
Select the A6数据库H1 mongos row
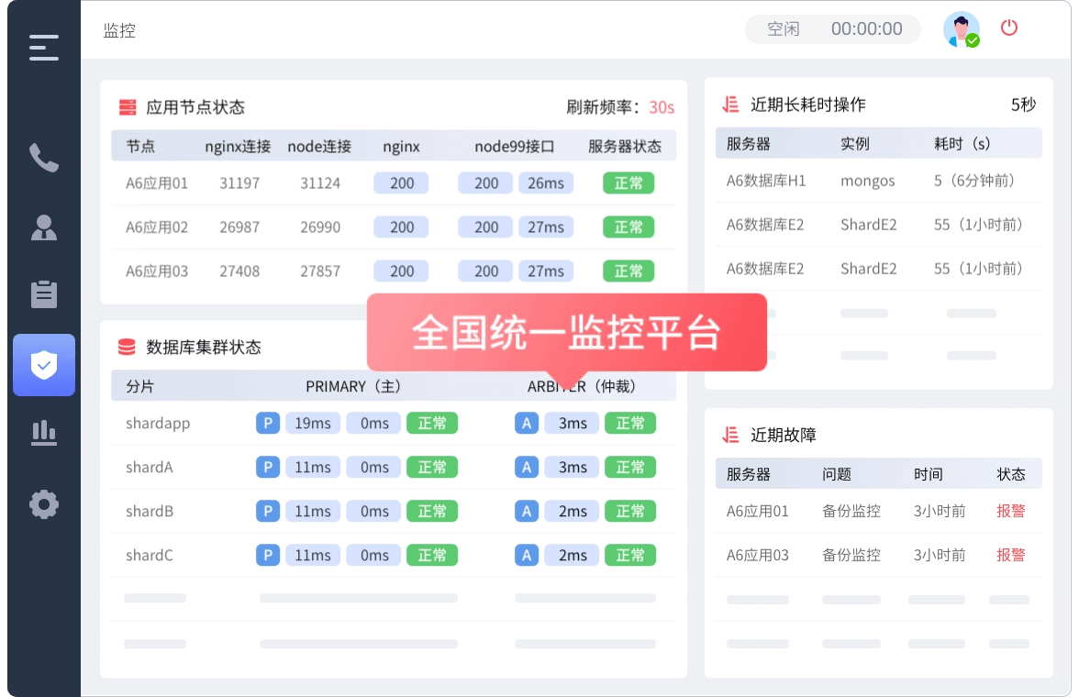878,181
